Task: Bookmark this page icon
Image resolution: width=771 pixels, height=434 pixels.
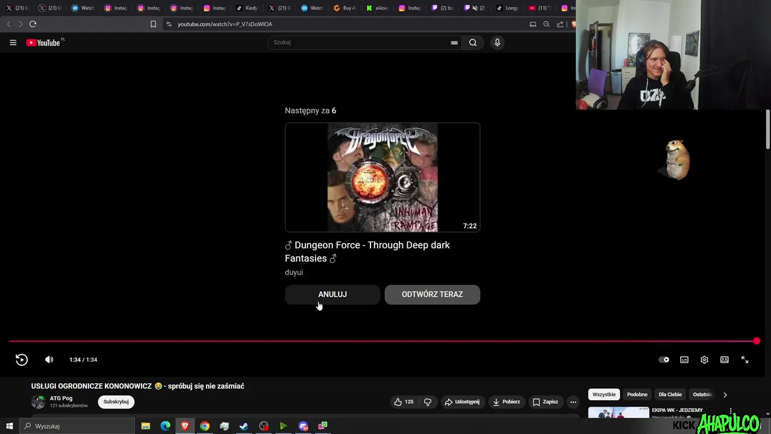Action: 153,24
